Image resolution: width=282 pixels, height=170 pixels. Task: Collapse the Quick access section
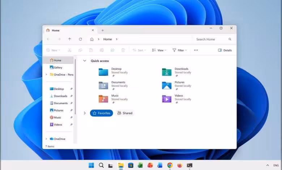click(x=85, y=61)
